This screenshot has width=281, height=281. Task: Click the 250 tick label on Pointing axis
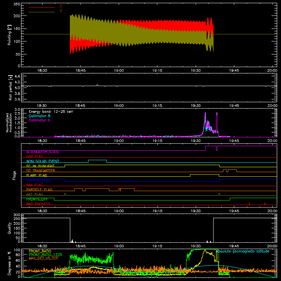17,4
